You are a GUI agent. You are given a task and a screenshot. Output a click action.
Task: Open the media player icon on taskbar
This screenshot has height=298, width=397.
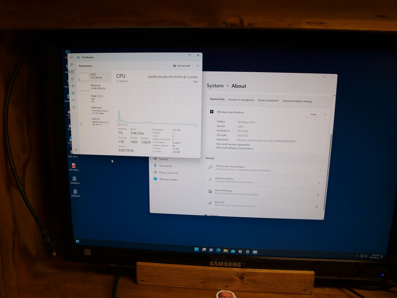pyautogui.click(x=240, y=251)
